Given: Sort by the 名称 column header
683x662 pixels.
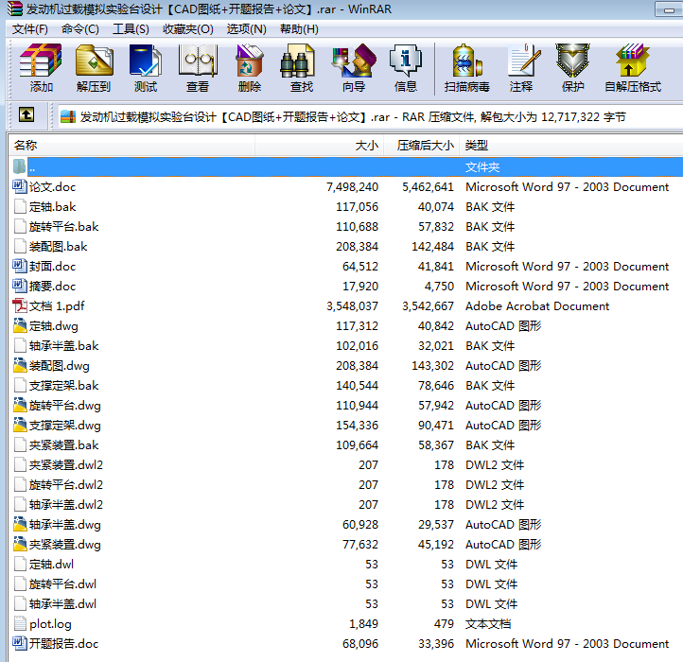Looking at the screenshot, I should pyautogui.click(x=131, y=145).
